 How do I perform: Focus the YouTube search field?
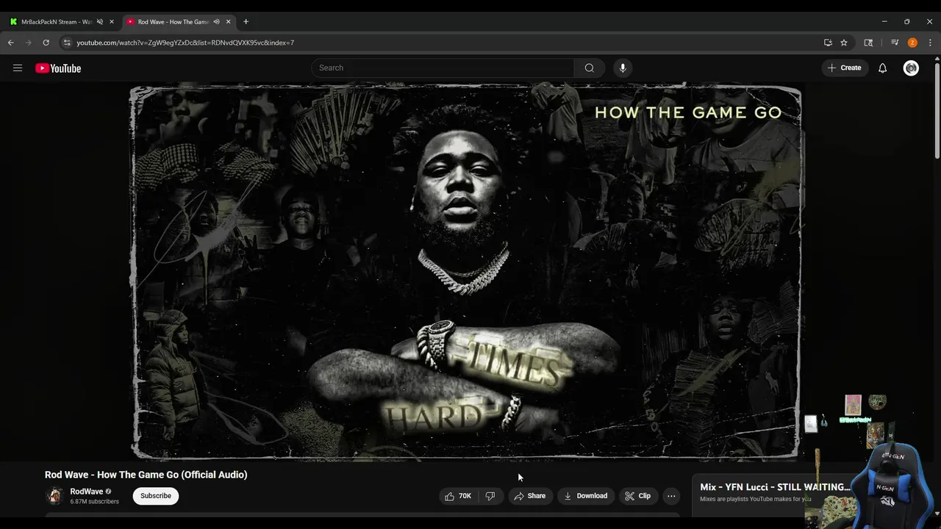443,68
